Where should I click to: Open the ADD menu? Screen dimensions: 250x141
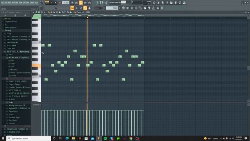pos(10,3)
